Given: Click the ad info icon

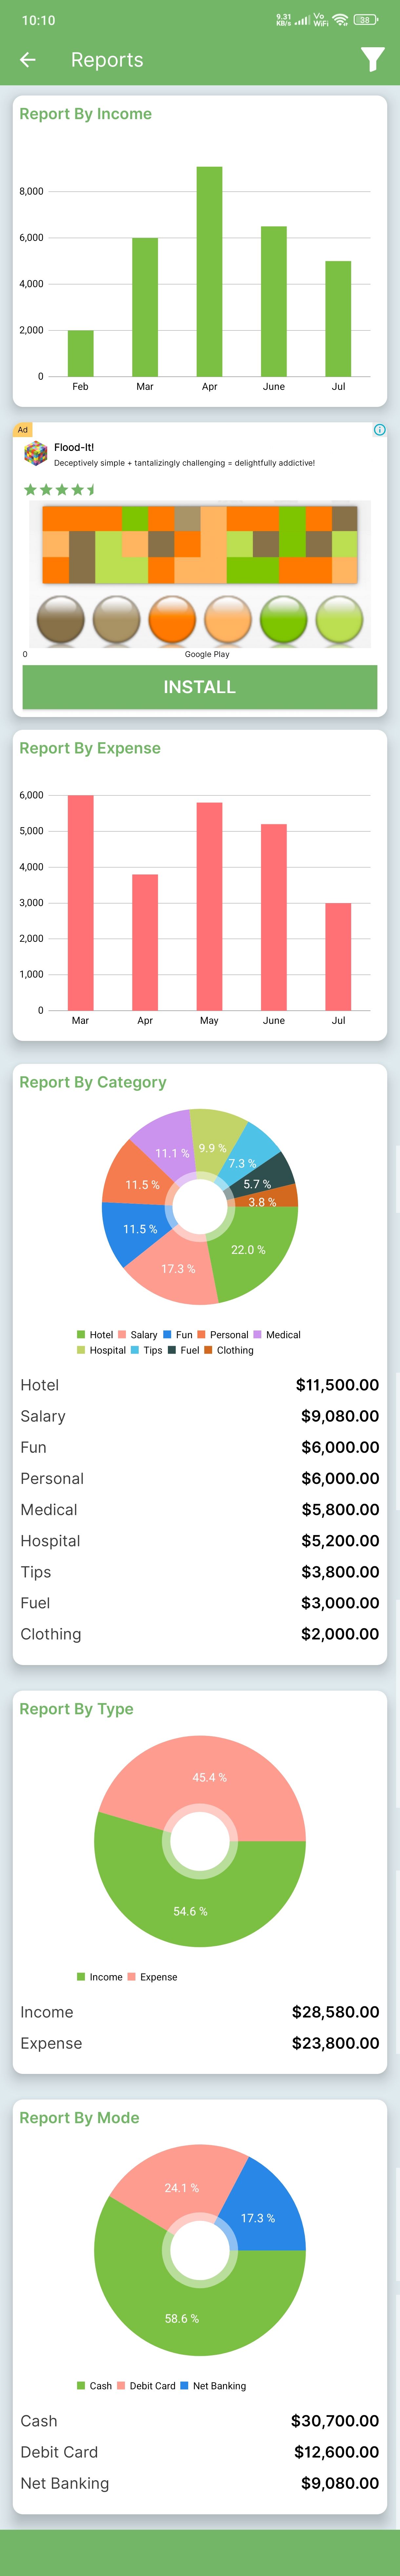Looking at the screenshot, I should 379,430.
